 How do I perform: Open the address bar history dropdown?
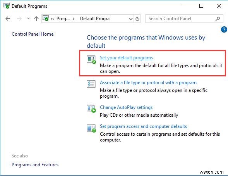(x=131, y=19)
